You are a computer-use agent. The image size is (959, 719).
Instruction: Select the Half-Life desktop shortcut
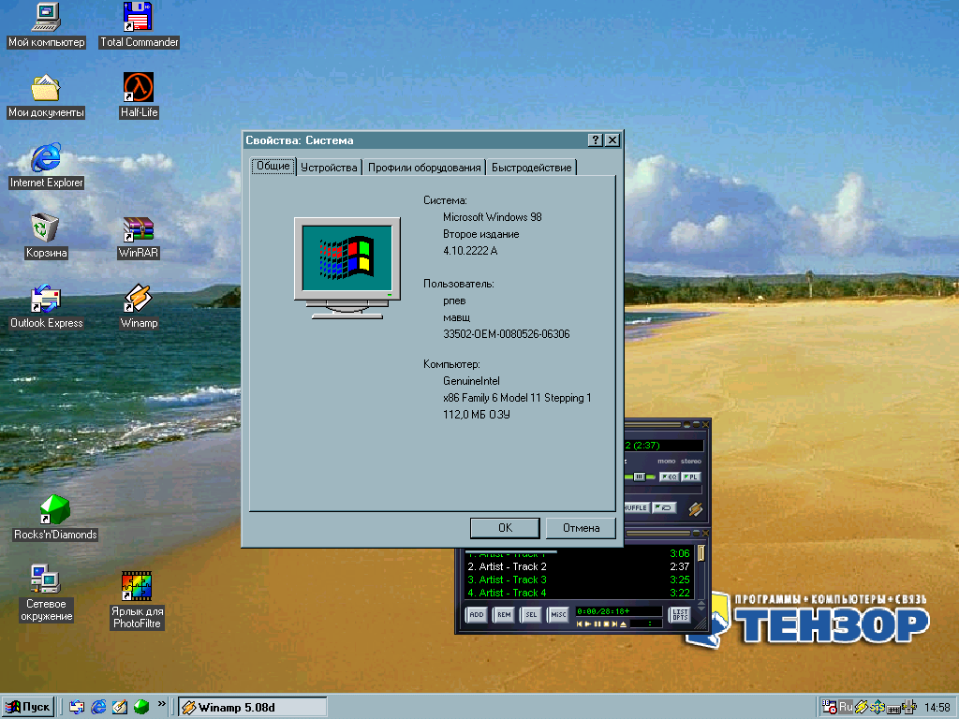pos(139,96)
